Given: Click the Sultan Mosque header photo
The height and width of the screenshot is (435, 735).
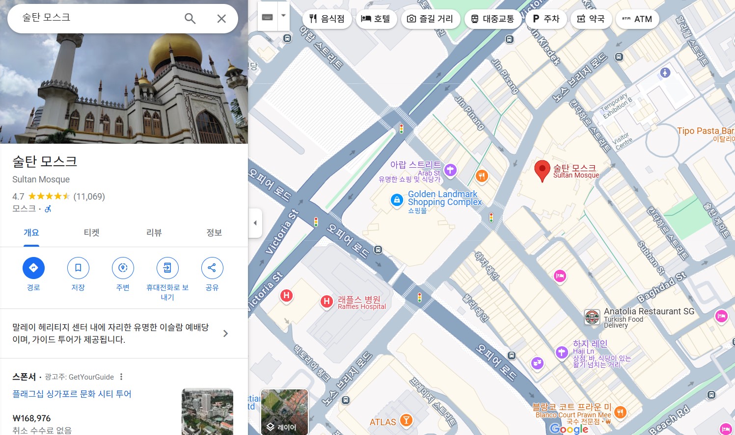Looking at the screenshot, I should click(124, 88).
